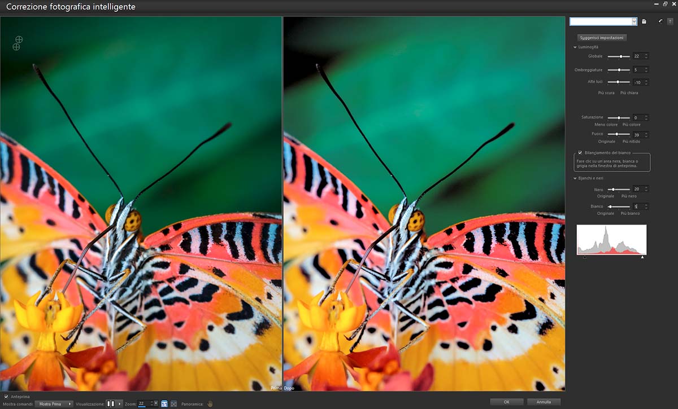The width and height of the screenshot is (678, 409).
Task: Click the fit-to-window zoom icon
Action: tap(173, 404)
